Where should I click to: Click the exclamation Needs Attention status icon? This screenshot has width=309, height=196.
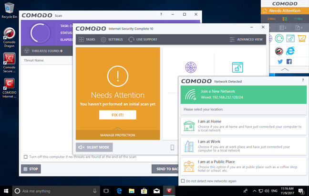(118, 76)
